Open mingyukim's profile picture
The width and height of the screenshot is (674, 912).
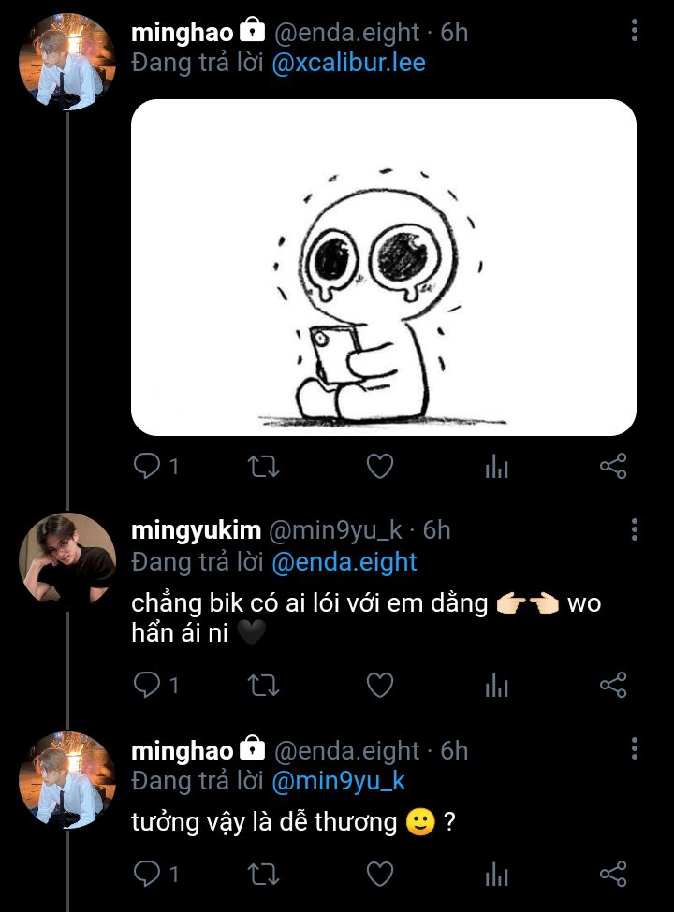coord(67,560)
